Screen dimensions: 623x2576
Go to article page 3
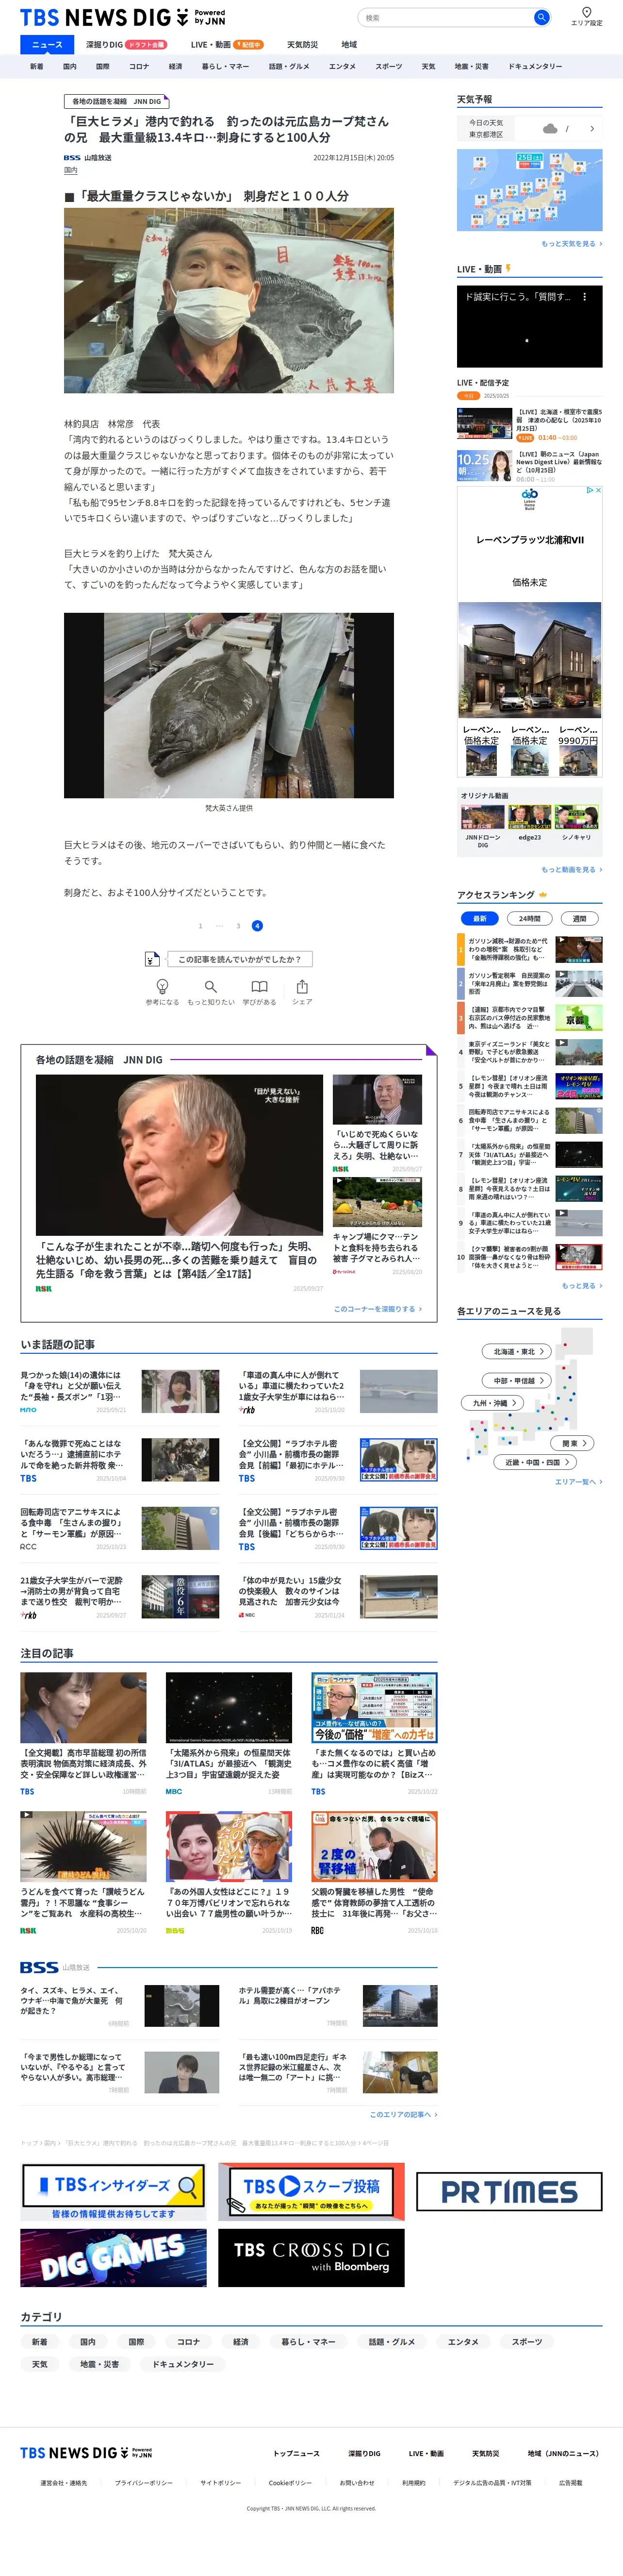tap(238, 926)
